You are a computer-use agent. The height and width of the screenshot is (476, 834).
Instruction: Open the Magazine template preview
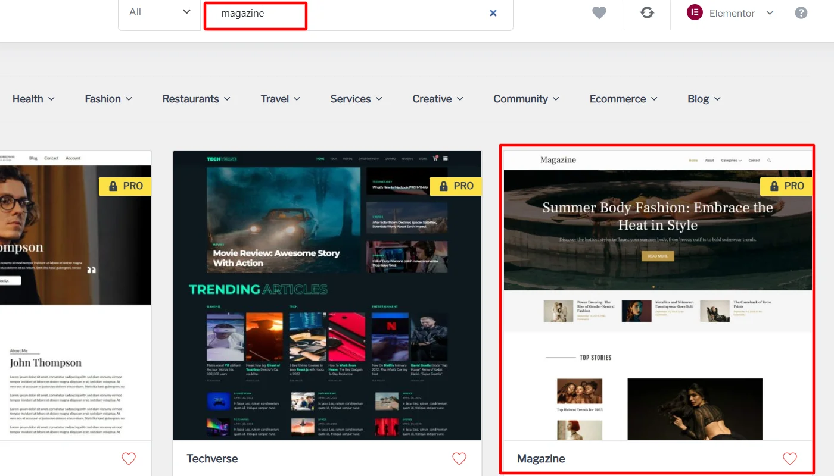[x=658, y=296]
